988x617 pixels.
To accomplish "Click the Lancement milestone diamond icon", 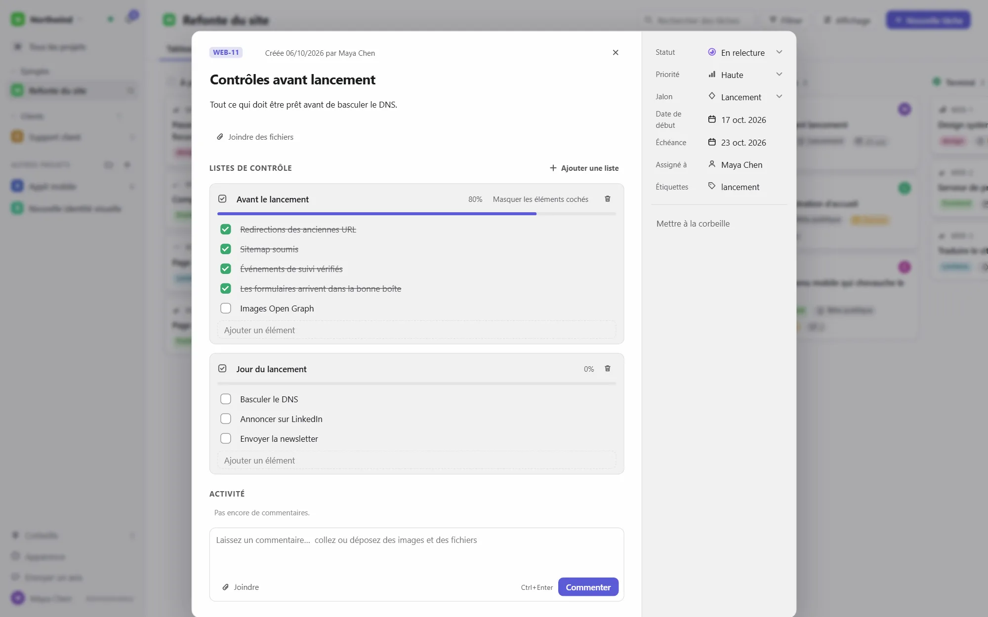I will (x=712, y=96).
